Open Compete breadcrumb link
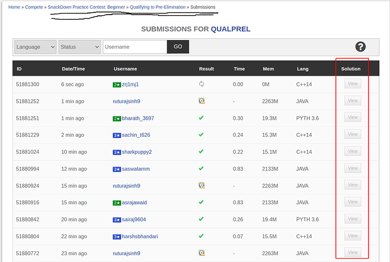Screen dimensions: 390x262 tap(34, 7)
